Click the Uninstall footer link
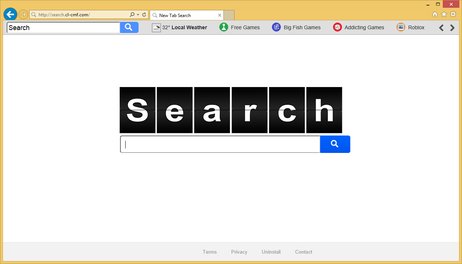The height and width of the screenshot is (264, 462). pyautogui.click(x=271, y=252)
